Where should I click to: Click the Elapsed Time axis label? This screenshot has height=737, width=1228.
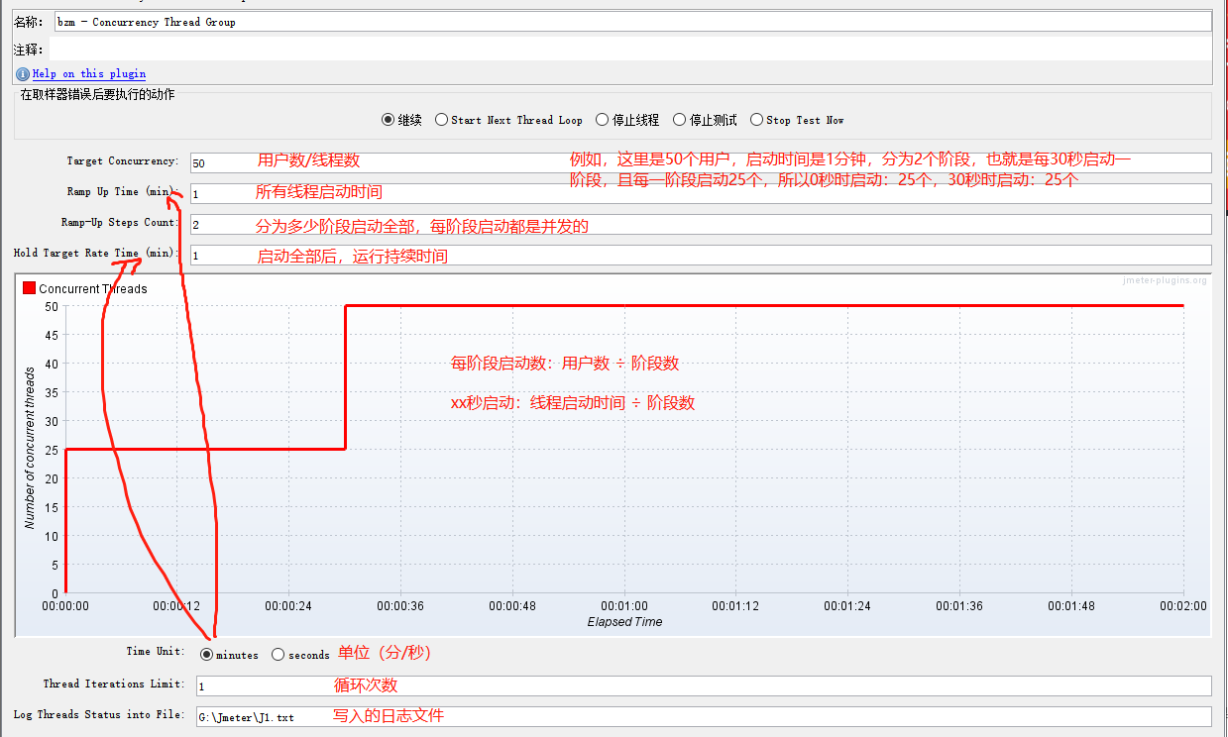pyautogui.click(x=624, y=622)
